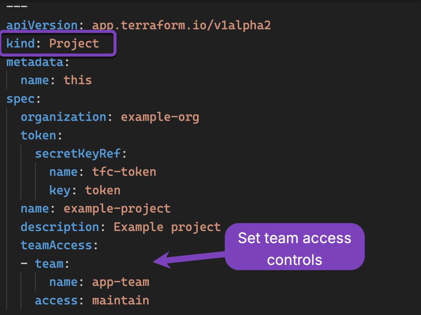421x315 pixels.
Task: Click the metadata name value this
Action: tap(78, 80)
